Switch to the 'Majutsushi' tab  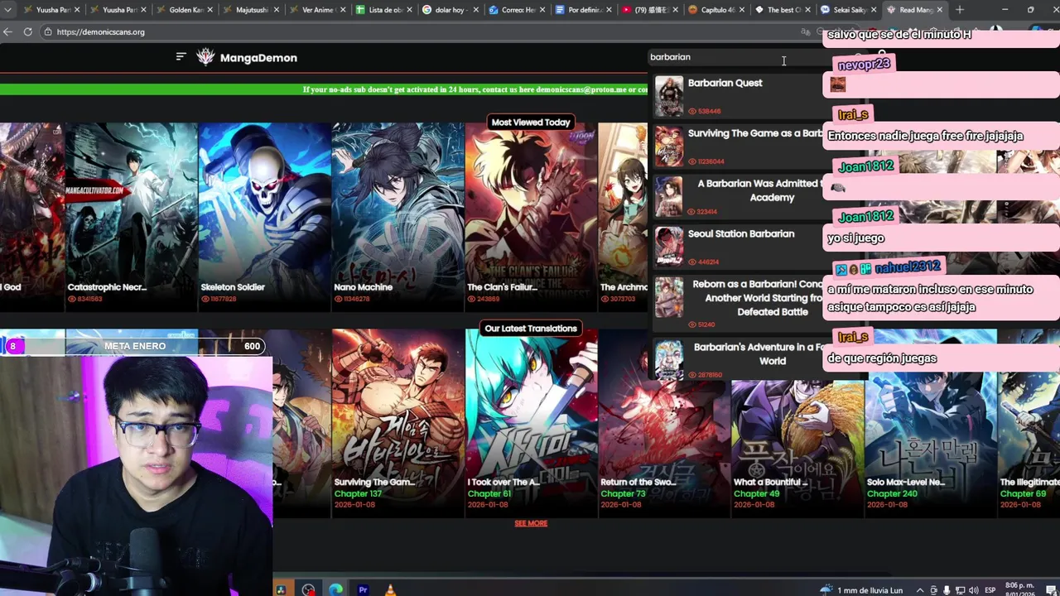pos(250,10)
